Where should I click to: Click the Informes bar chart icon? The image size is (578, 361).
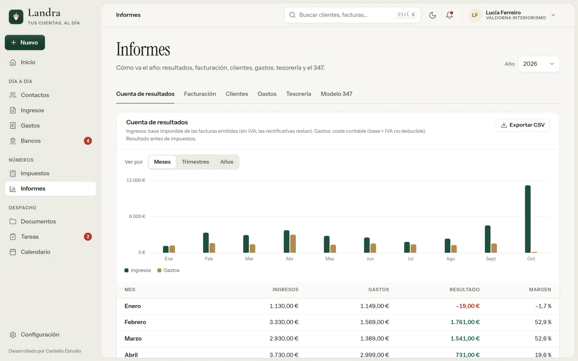(13, 189)
